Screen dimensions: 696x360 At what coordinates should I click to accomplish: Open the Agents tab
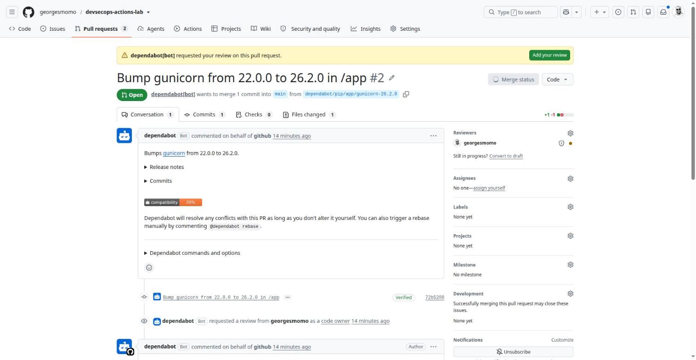pyautogui.click(x=151, y=28)
